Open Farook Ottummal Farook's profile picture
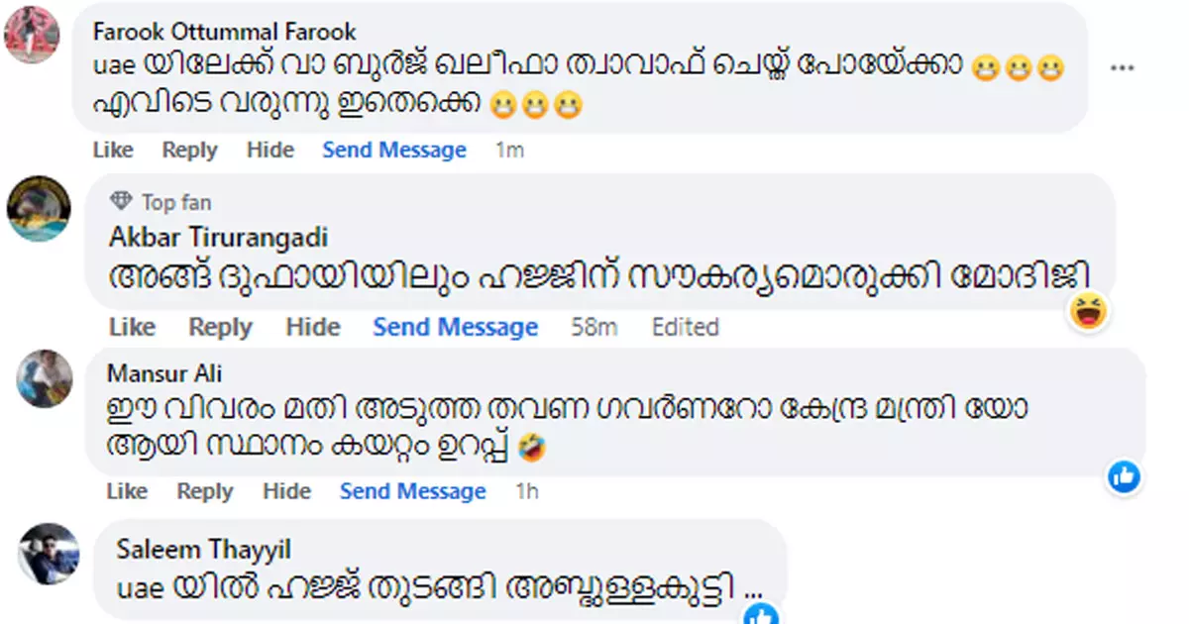Screen dimensions: 1189x624 click(33, 34)
